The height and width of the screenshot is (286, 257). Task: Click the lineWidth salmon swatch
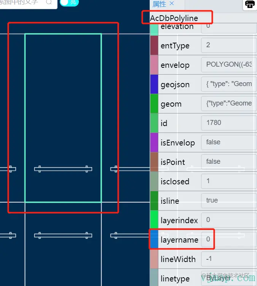(154, 259)
